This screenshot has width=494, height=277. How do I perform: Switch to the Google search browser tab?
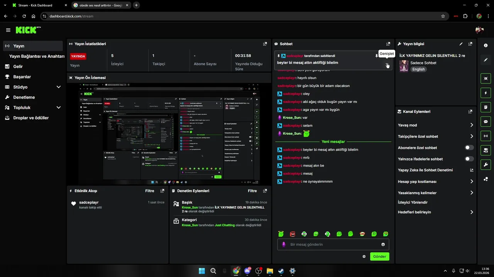coord(100,5)
